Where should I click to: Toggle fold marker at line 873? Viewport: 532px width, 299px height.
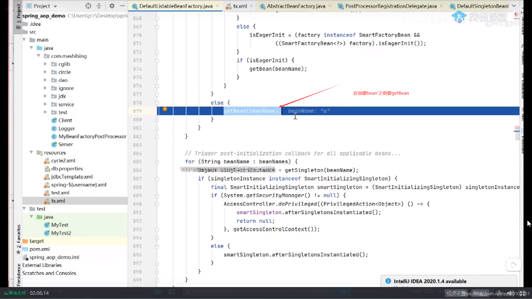click(157, 60)
